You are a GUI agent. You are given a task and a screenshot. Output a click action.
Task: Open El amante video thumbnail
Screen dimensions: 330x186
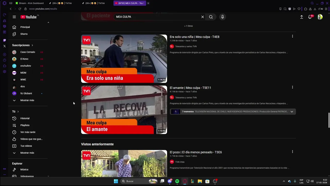click(x=124, y=110)
